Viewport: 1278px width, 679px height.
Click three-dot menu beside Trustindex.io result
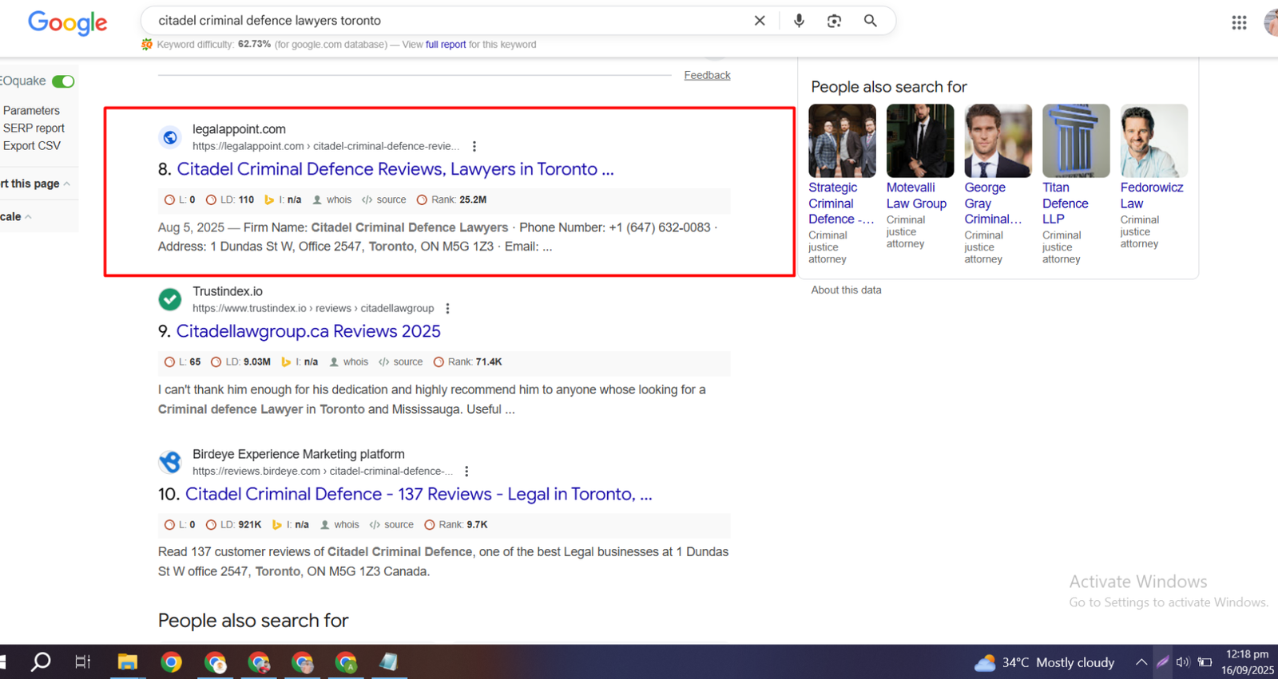pyautogui.click(x=447, y=309)
